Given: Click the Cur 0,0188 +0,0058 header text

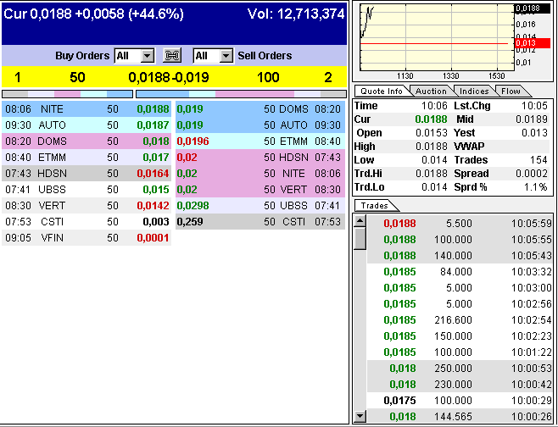Looking at the screenshot, I should coord(93,14).
